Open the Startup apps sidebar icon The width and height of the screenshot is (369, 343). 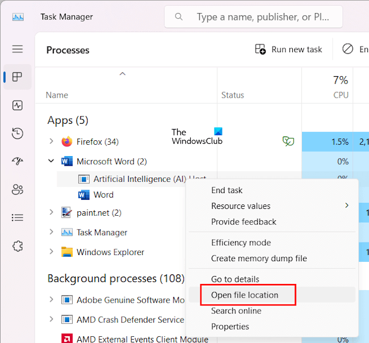[18, 161]
